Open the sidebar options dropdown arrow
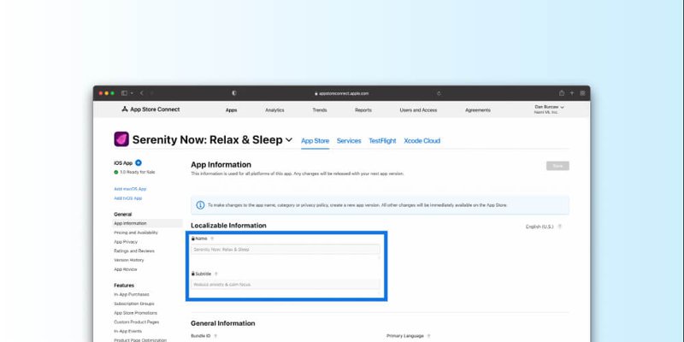Image resolution: width=684 pixels, height=342 pixels. (x=132, y=93)
